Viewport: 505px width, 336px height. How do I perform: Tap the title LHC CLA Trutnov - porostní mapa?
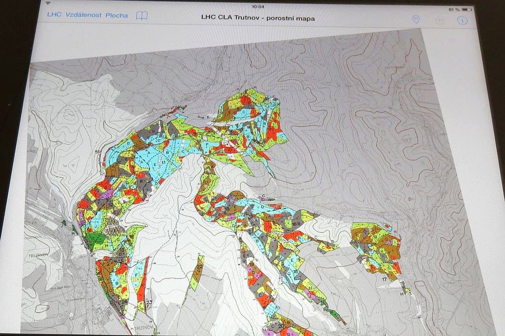(x=258, y=18)
